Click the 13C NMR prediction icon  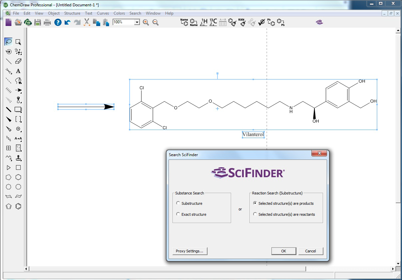[213, 22]
